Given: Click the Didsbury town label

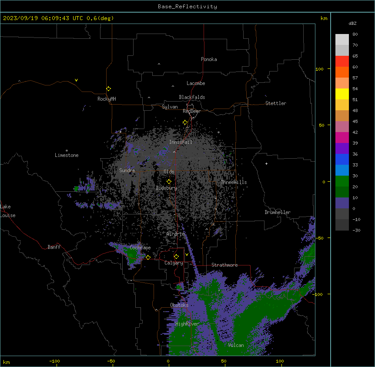Looking at the screenshot, I should (x=167, y=188).
